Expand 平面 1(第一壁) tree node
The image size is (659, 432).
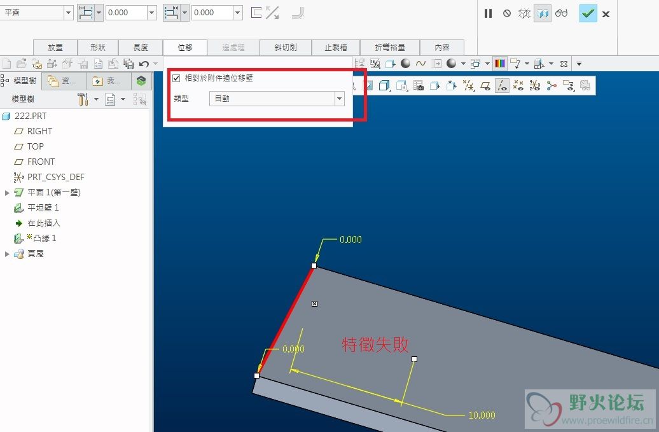pyautogui.click(x=7, y=193)
